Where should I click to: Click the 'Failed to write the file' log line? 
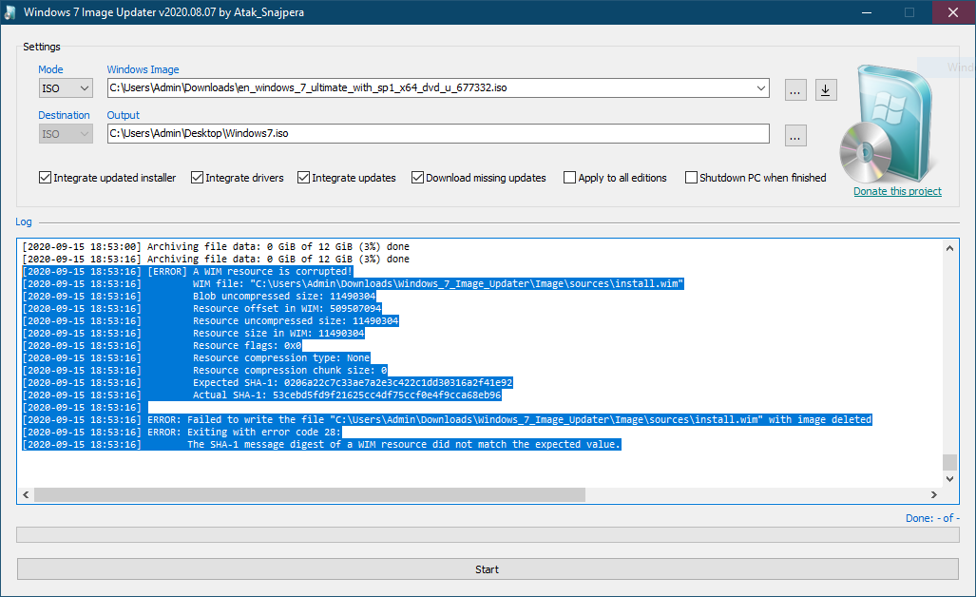pyautogui.click(x=447, y=419)
